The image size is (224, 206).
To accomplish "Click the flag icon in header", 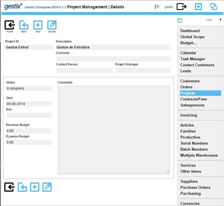I will 157,7.
